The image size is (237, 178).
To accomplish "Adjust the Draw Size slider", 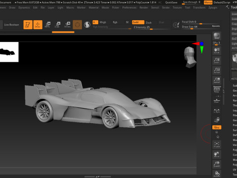I will [x=197, y=27].
